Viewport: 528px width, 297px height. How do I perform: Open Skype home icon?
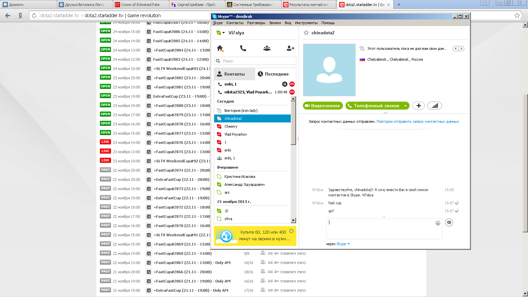(220, 48)
